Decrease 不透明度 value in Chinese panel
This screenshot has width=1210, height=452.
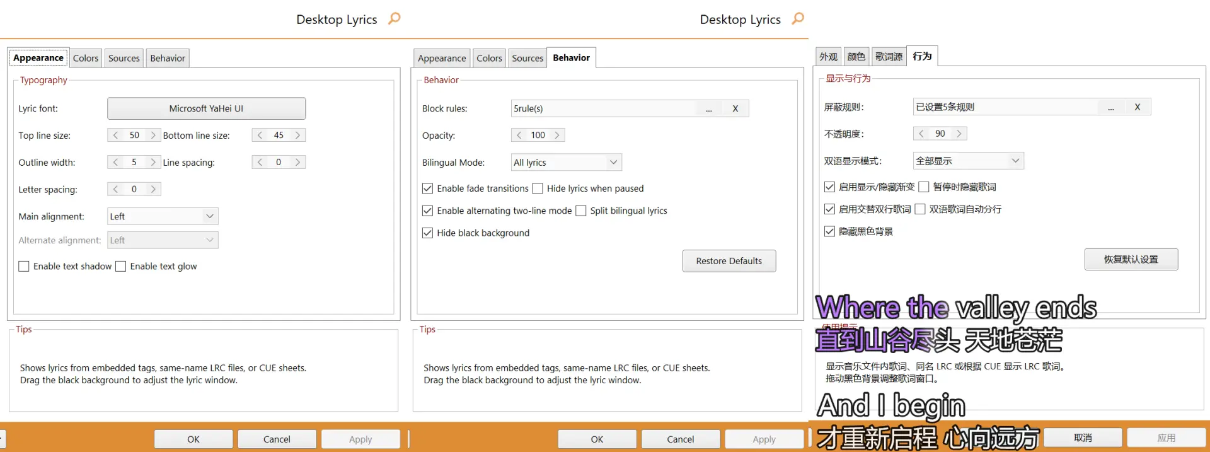click(x=921, y=134)
